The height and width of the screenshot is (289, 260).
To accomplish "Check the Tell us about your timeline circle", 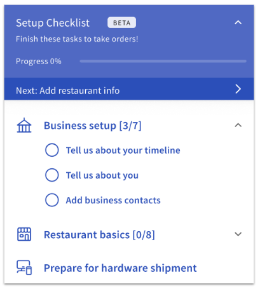I will click(52, 150).
